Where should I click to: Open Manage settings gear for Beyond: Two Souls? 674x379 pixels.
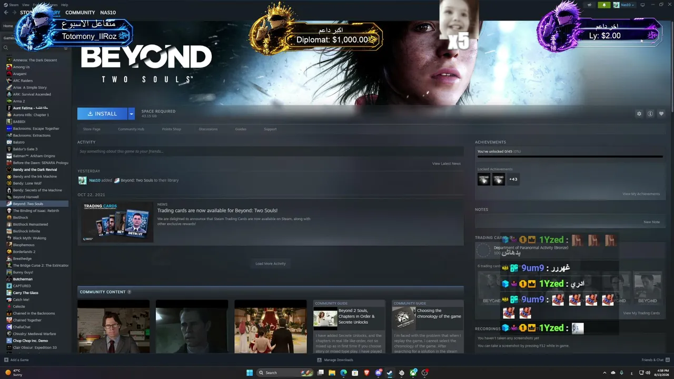click(639, 114)
